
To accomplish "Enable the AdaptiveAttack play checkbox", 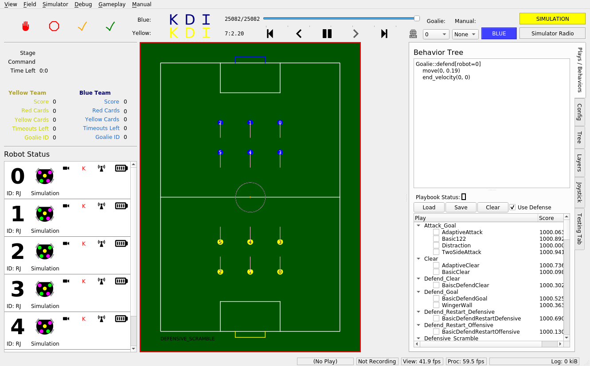I will [436, 232].
